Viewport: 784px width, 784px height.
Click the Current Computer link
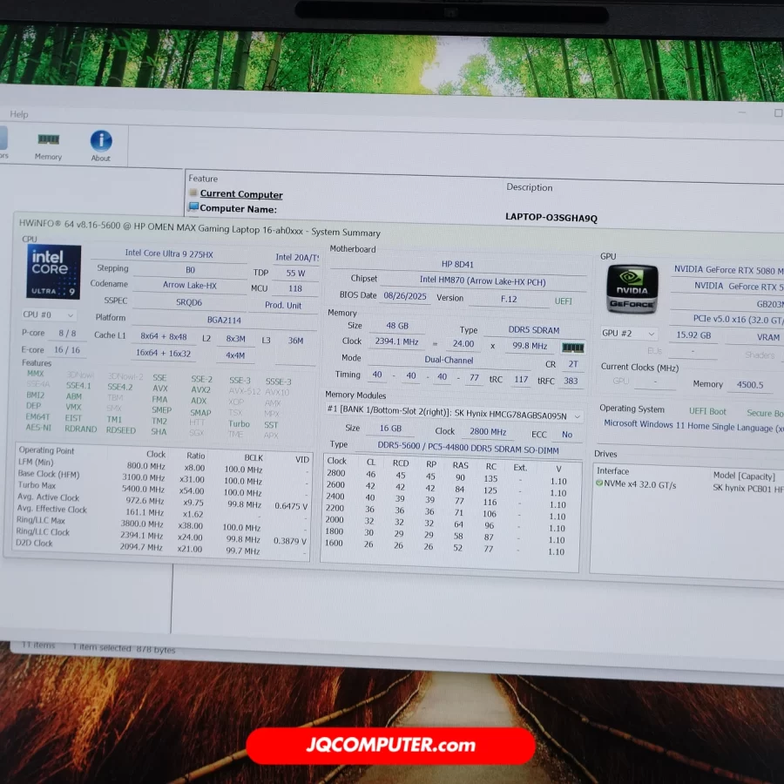[241, 194]
